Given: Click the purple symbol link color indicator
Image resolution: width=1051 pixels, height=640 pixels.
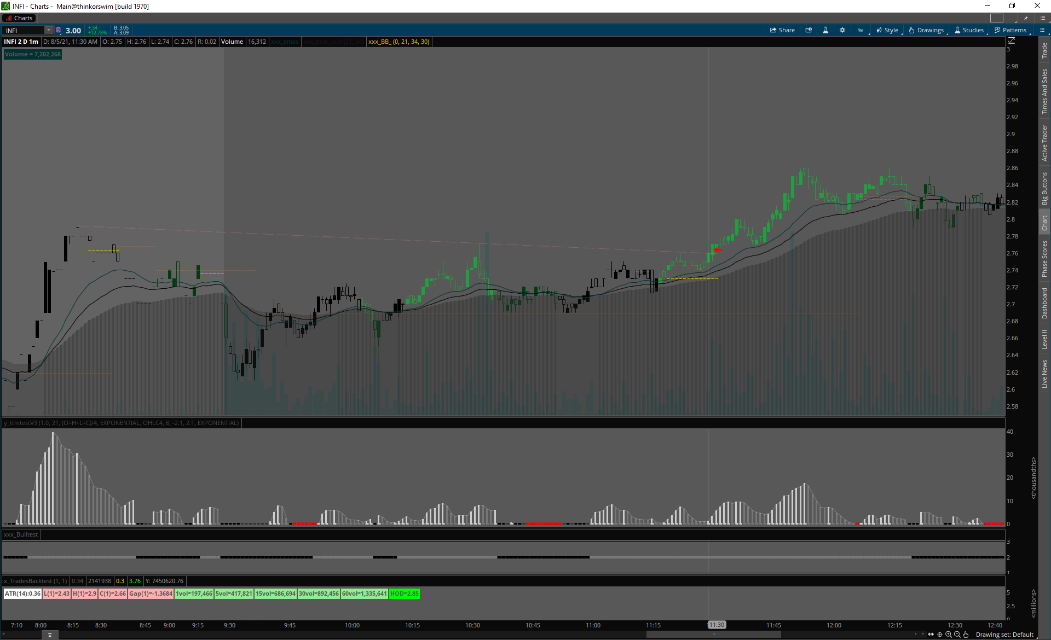Looking at the screenshot, I should tap(59, 30).
